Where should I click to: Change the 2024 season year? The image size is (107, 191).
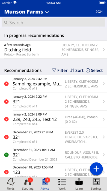pyautogui.click(x=99, y=12)
